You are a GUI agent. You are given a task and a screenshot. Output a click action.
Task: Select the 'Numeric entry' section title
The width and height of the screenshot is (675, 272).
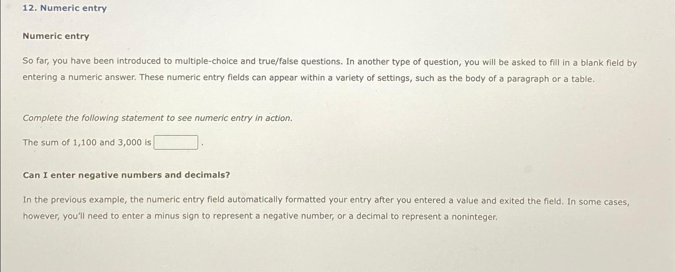point(55,36)
